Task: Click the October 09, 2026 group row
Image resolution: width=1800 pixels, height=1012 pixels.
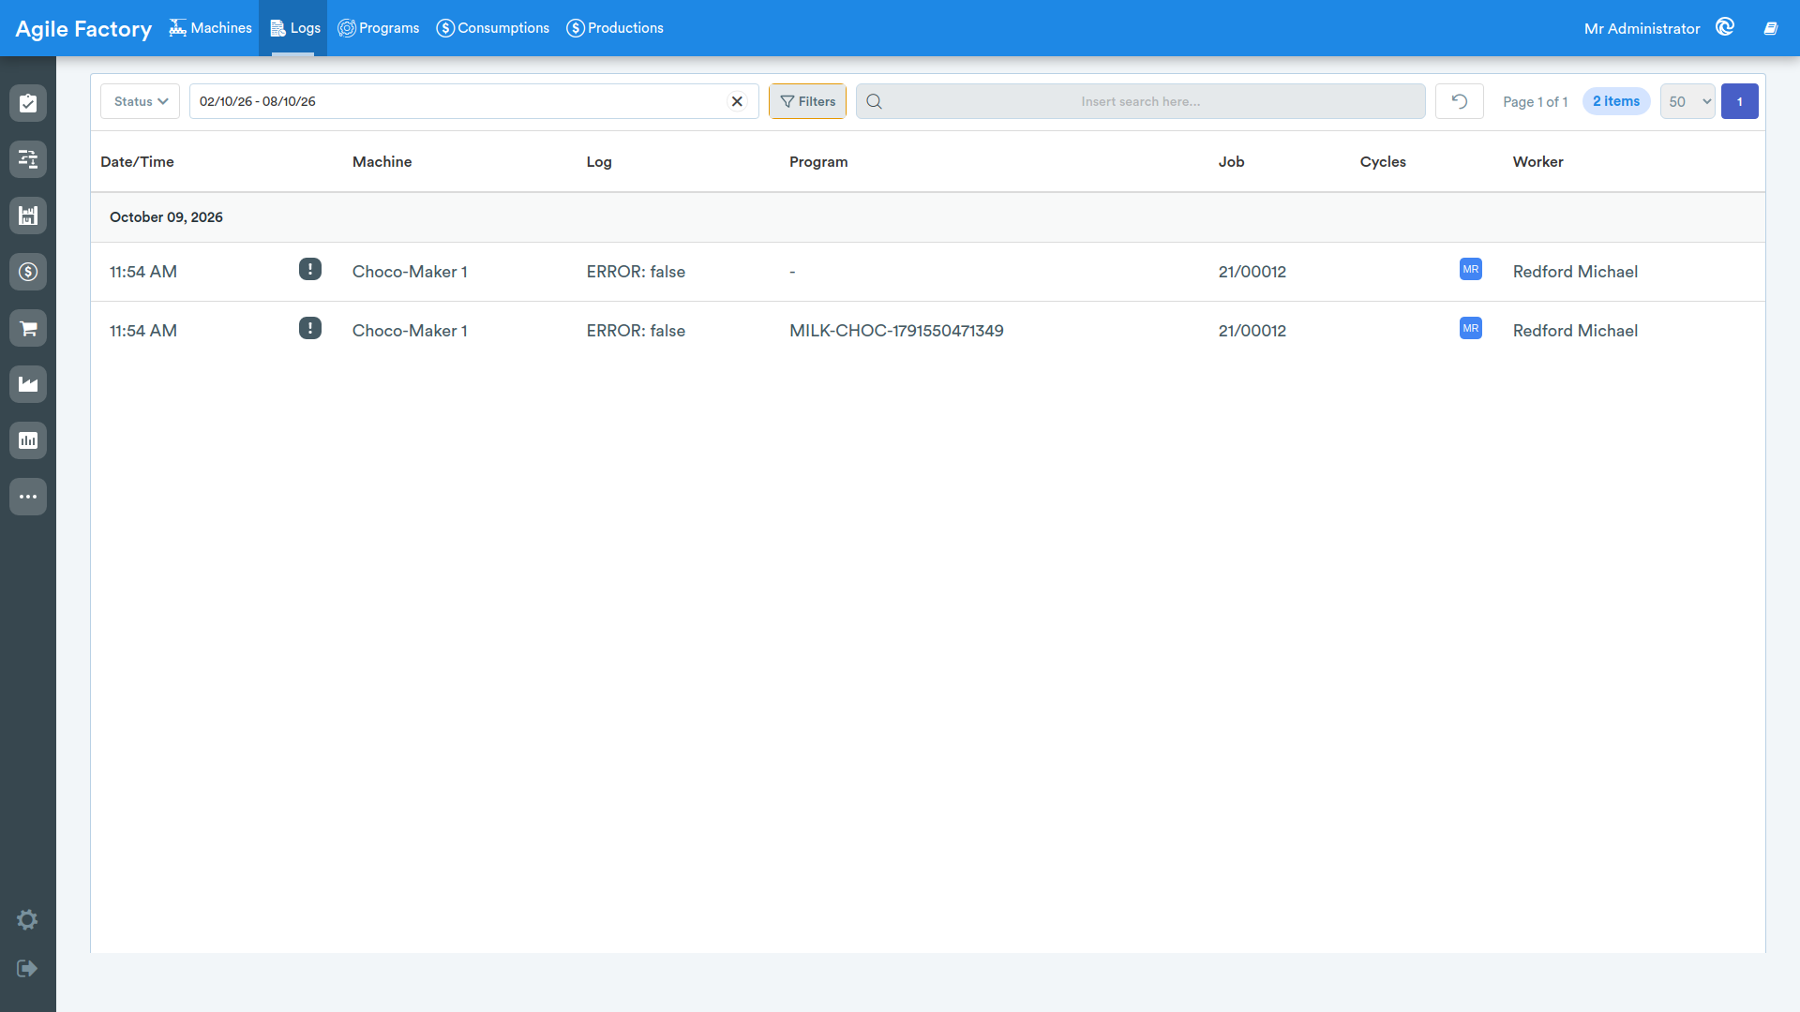Action: pos(928,217)
